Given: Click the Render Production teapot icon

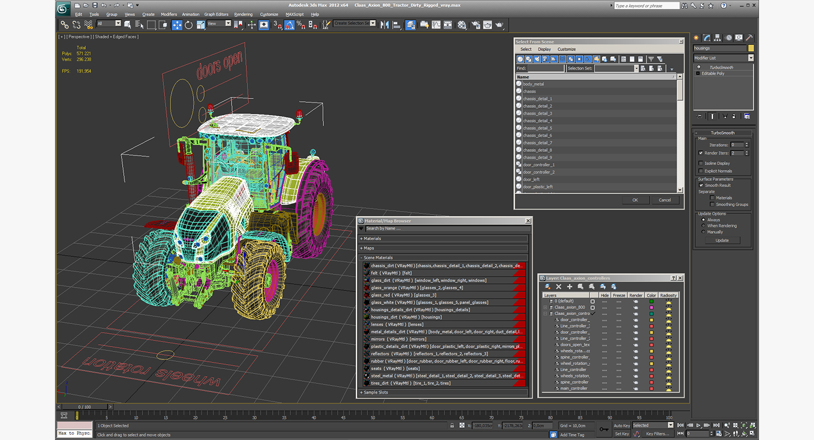Looking at the screenshot, I should tap(499, 25).
